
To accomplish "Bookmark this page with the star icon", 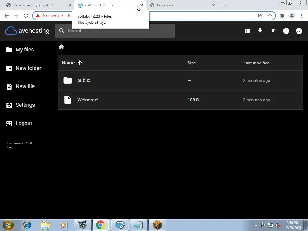I will coord(270,16).
